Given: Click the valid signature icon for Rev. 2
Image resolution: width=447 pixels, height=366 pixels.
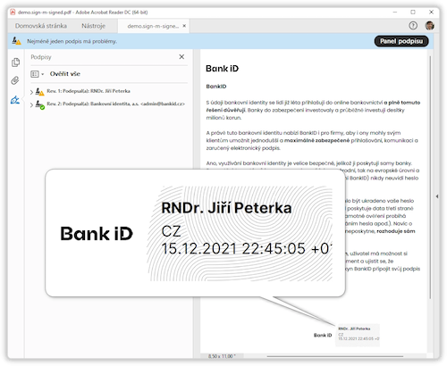Looking at the screenshot, I should 39,104.
